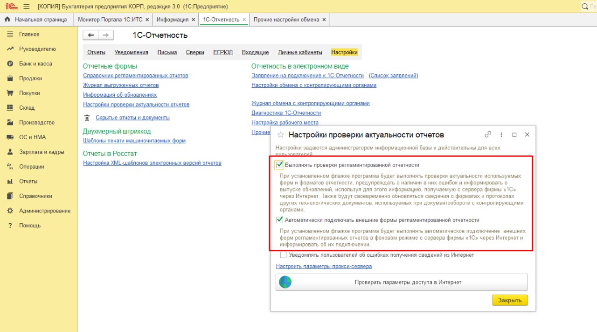Open the Входящие tab
This screenshot has height=332, width=597.
[255, 52]
